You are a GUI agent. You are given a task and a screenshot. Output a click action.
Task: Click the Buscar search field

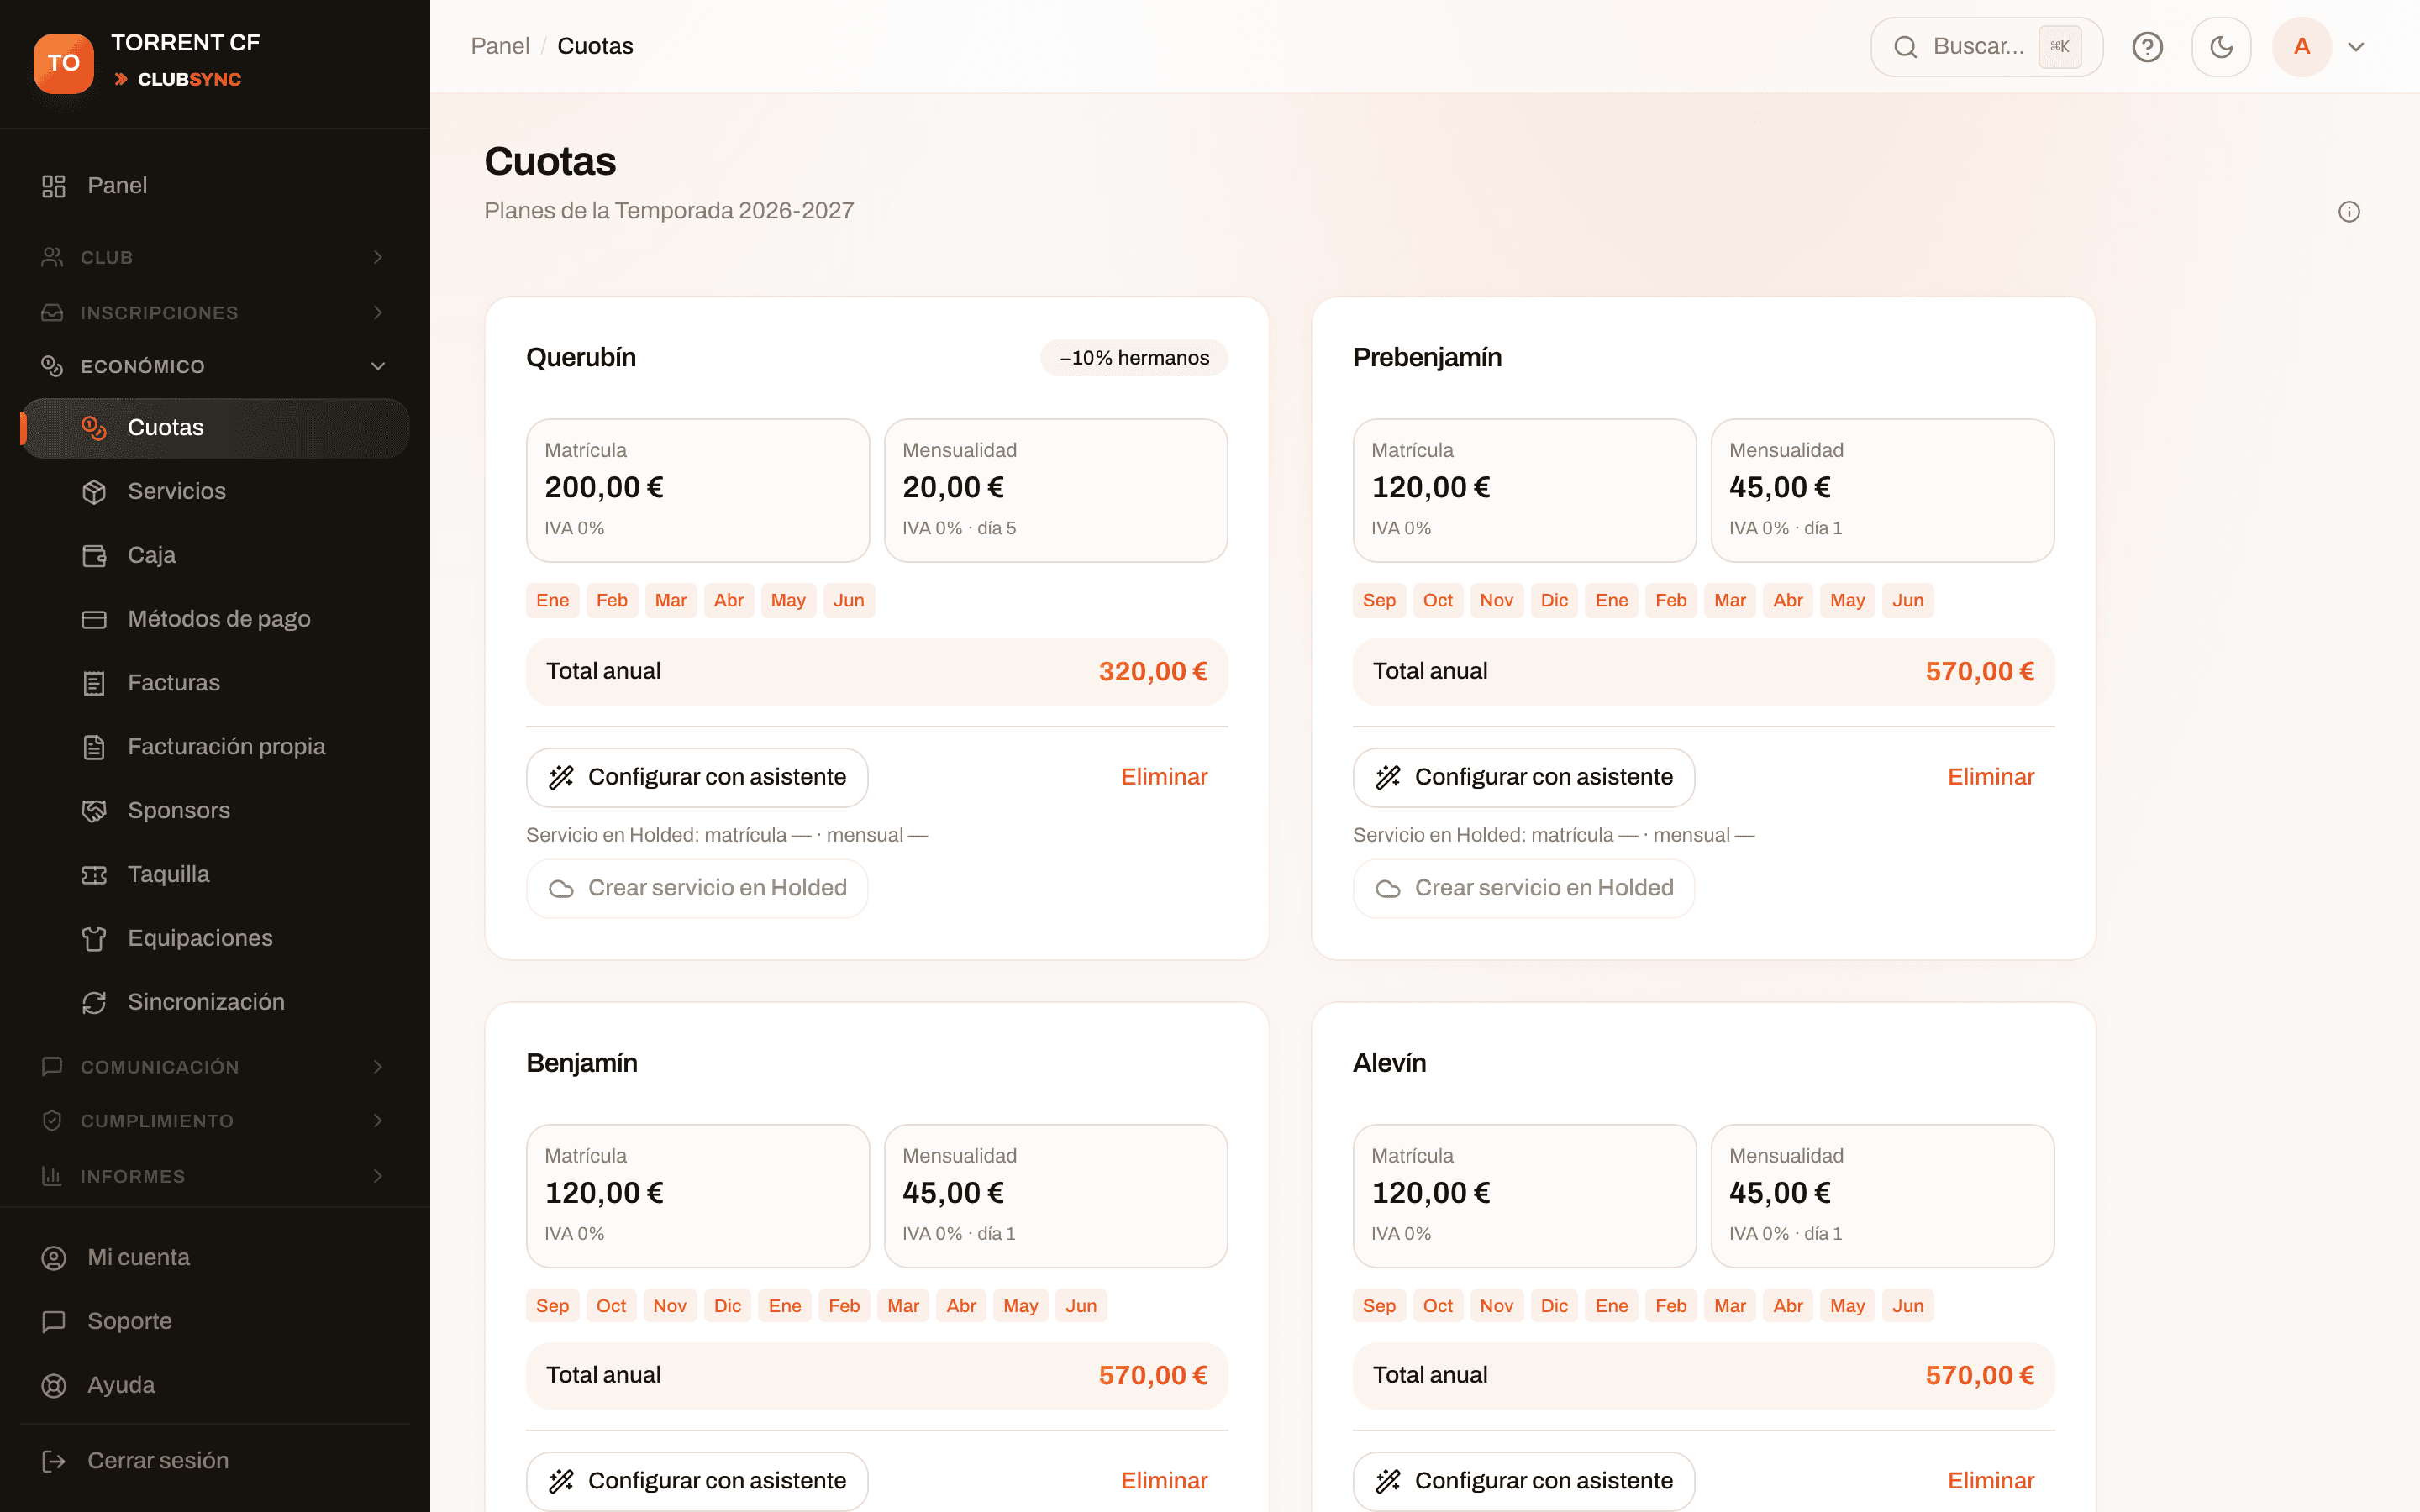1986,47
